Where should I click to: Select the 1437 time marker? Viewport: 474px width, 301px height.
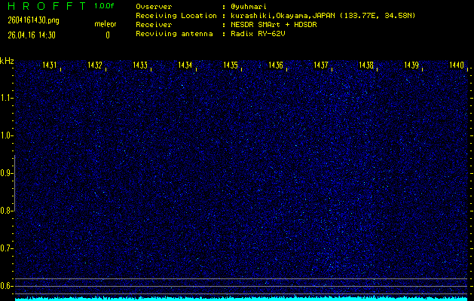click(x=321, y=65)
